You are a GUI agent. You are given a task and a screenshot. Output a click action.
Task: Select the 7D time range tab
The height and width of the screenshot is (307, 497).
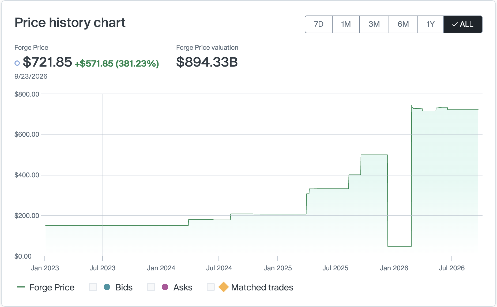pyautogui.click(x=319, y=24)
